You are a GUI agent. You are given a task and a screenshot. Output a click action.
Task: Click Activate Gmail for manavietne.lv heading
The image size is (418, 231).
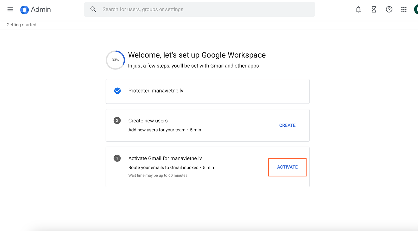point(165,159)
